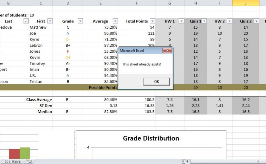This screenshot has width=266, height=164.
Task: Click the scroll left arrow on horizontal scrollbar
Action: [187, 161]
